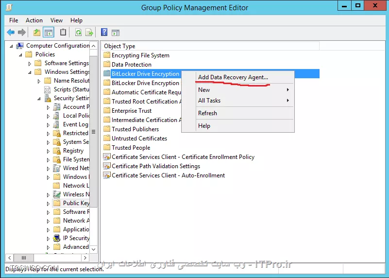Open the View menu
Viewport: 389px width, 278px height.
[x=56, y=20]
